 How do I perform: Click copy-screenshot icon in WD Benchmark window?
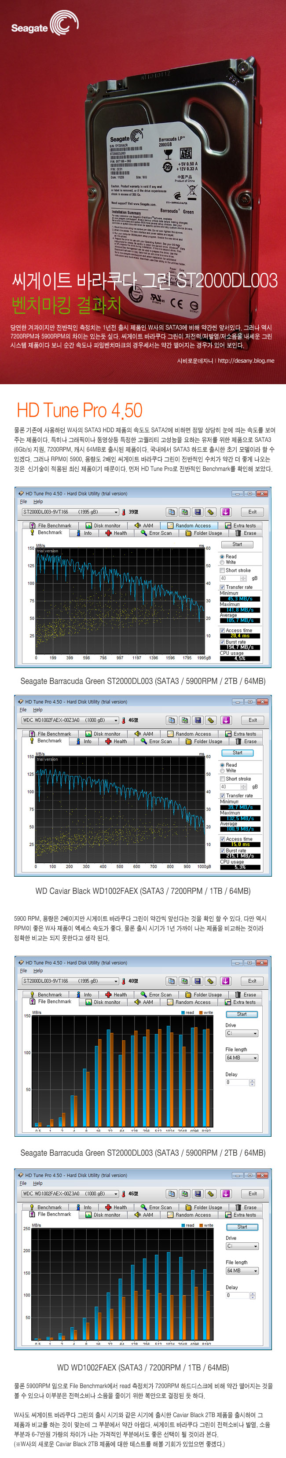pyautogui.click(x=184, y=720)
